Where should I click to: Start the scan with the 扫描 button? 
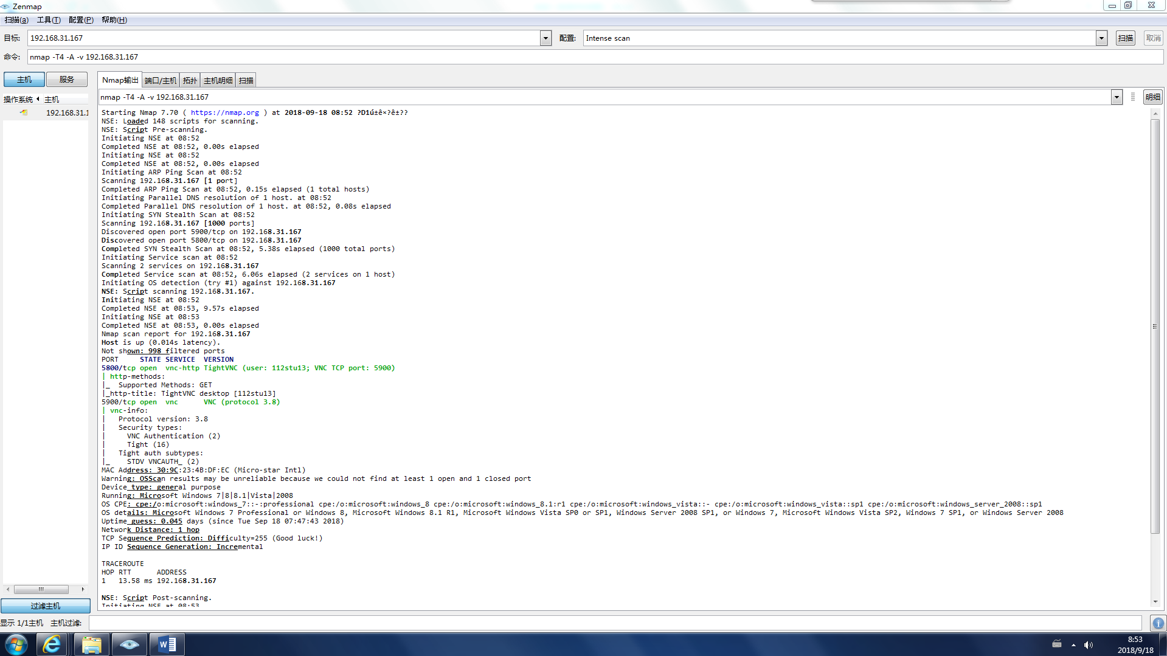1126,38
